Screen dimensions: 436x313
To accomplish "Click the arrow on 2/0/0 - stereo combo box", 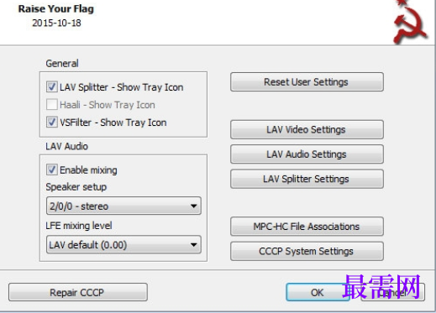I will pos(193,206).
